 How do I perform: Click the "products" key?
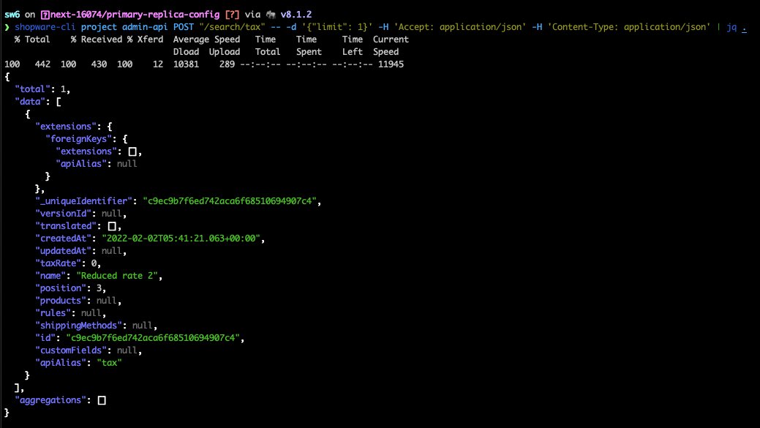[x=61, y=301]
